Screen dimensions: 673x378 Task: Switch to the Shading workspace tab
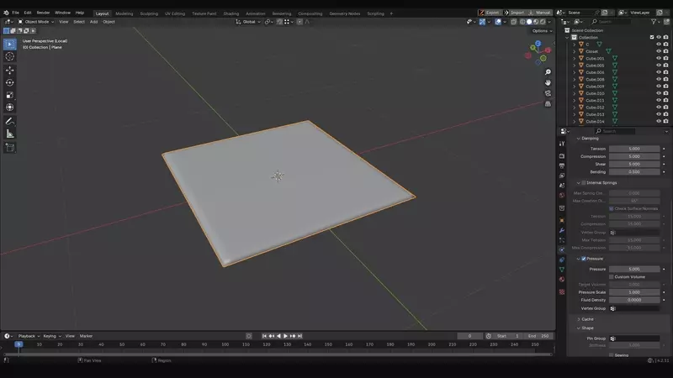pos(231,13)
